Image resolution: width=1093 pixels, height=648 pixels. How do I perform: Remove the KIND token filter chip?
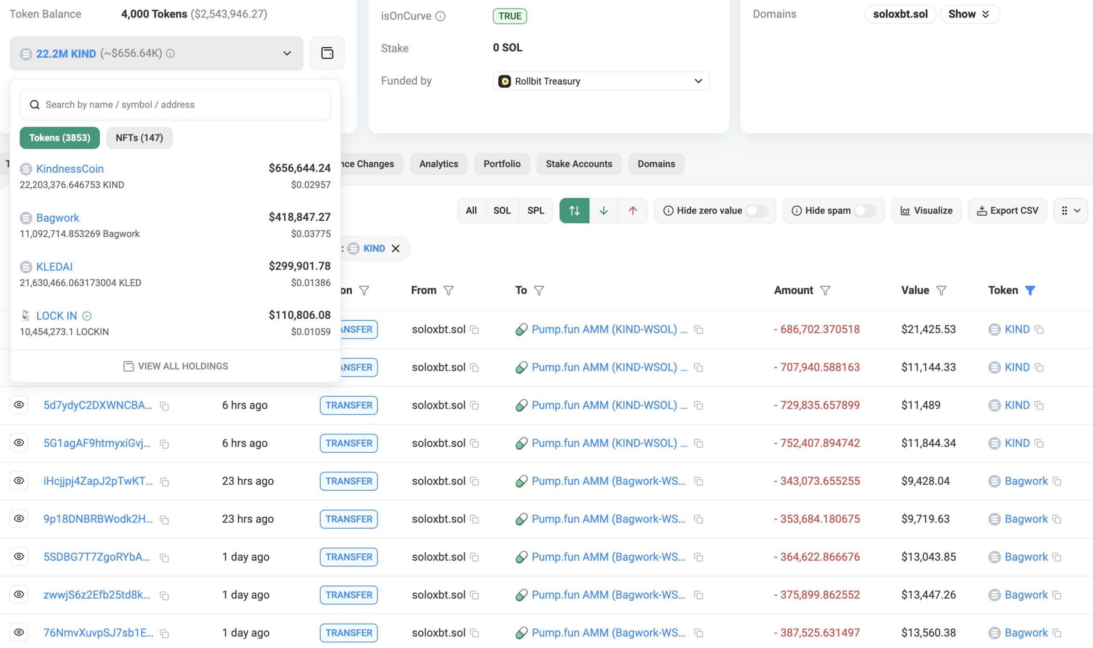[x=395, y=249]
